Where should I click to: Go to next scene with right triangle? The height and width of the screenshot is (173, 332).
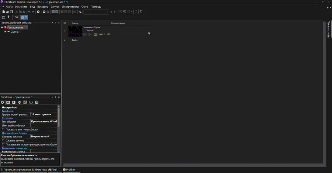115,12
